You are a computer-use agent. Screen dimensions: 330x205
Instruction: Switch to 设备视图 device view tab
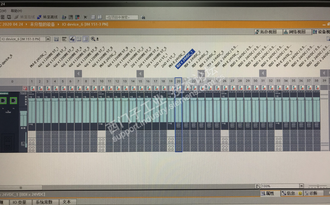[x=321, y=32]
